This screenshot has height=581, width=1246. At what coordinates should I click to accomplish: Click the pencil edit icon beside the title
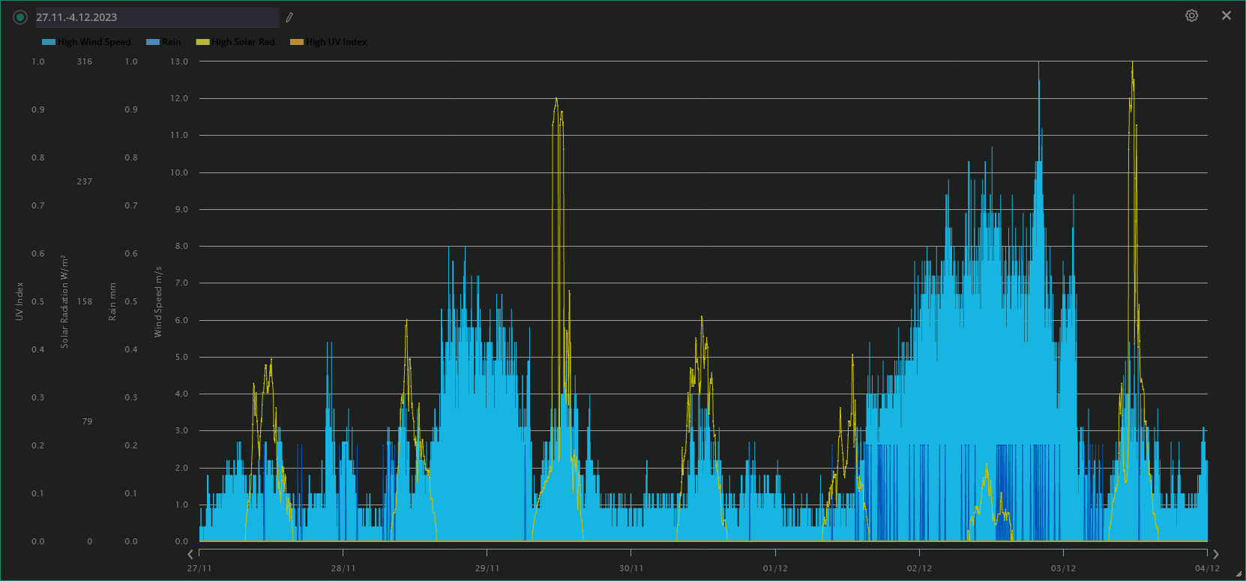pyautogui.click(x=289, y=17)
